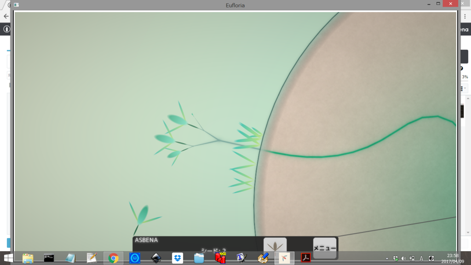Launch Inkscape from the taskbar
This screenshot has width=471, height=265.
156,258
